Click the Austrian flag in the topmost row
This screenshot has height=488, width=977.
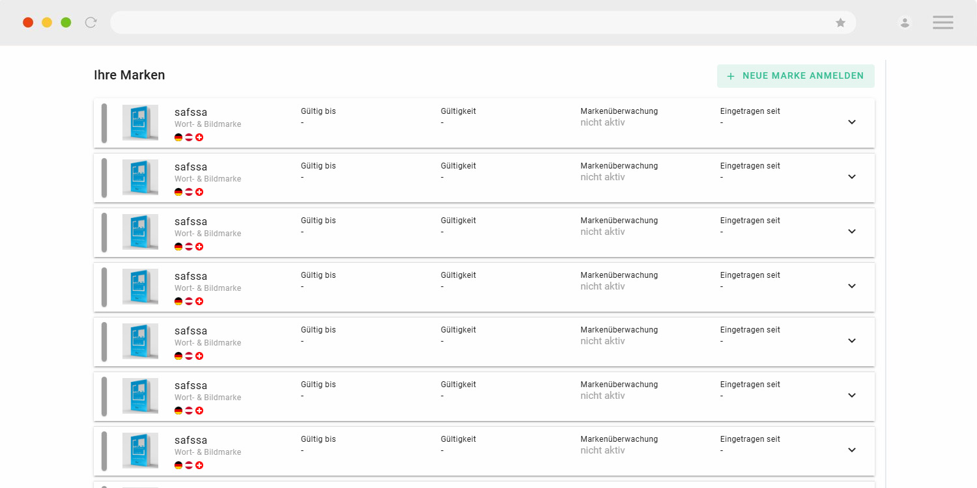189,137
